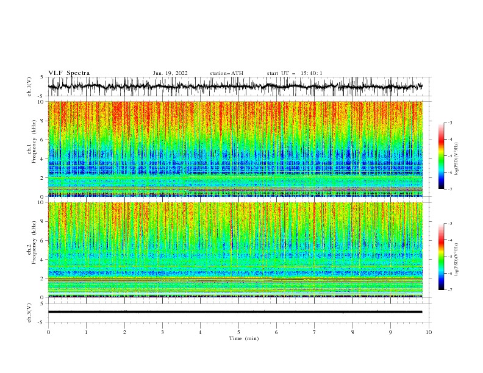Viewport: 483px width, 373px height.
Task: Click the 'Time (min)' axis label
Action: (244, 338)
